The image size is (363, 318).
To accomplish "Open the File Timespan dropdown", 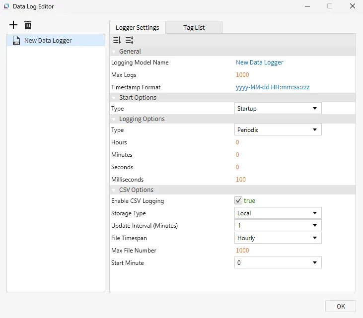I will [278, 238].
